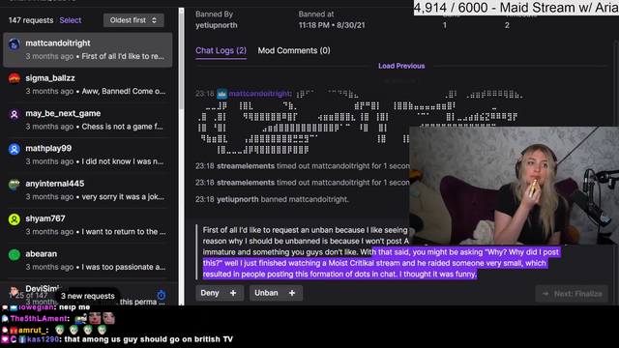Screen dimensions: 619x348
Task: Click Load Previous chat messages
Action: (401, 66)
